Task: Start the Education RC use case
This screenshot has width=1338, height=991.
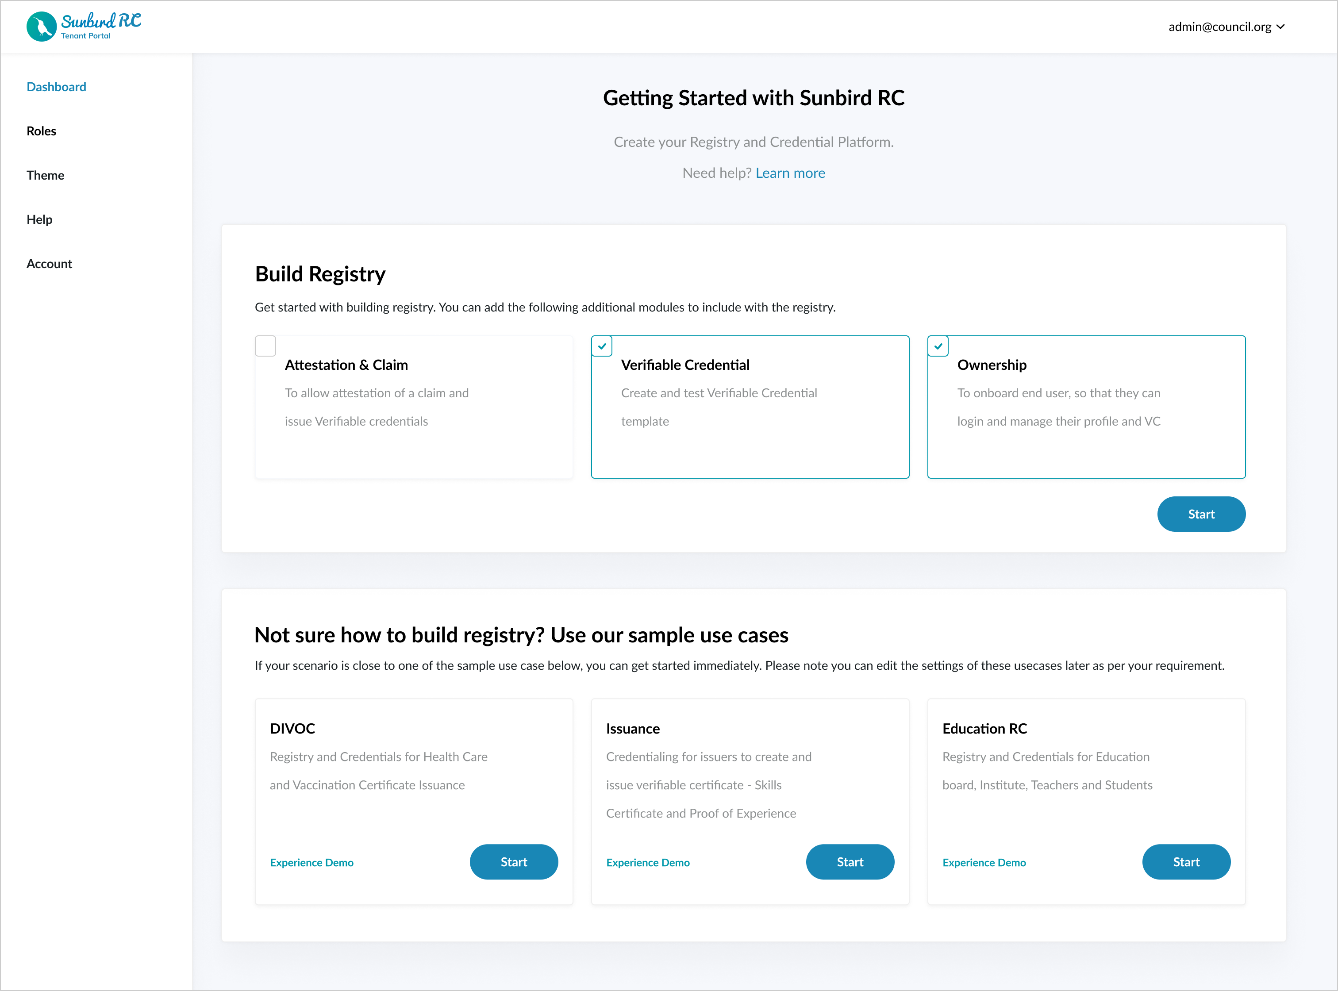Action: [x=1186, y=862]
